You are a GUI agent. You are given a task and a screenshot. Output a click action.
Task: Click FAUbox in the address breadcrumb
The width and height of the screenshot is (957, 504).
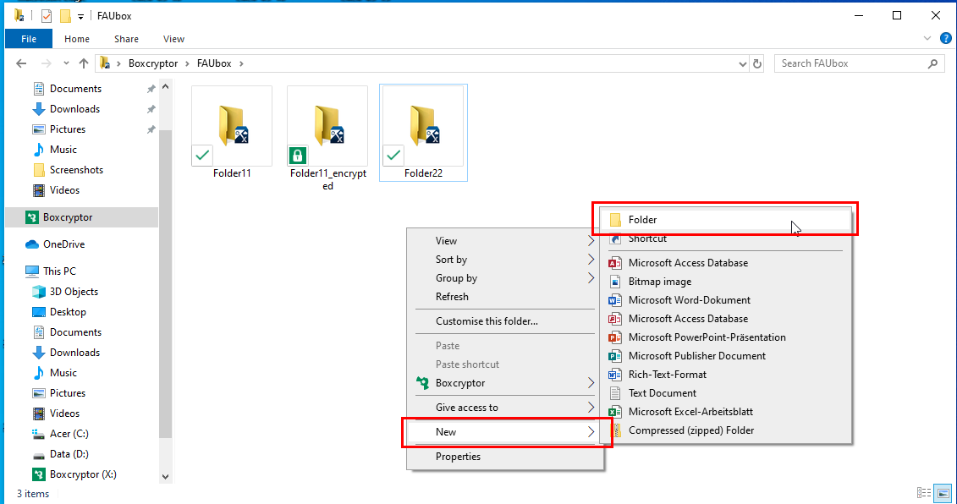(x=214, y=63)
